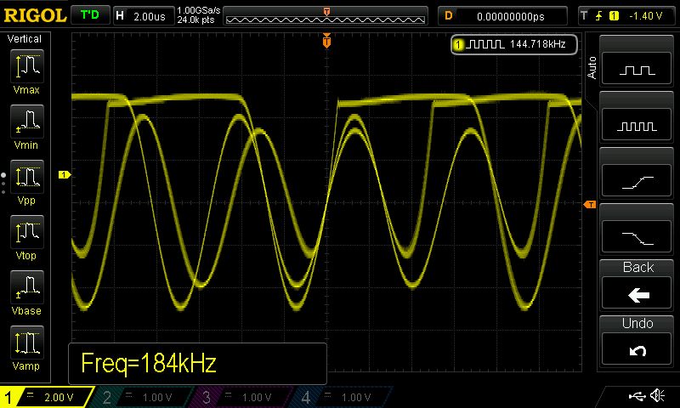Open horizontal timebase 2.00us setting
This screenshot has width=680, height=408.
click(142, 15)
